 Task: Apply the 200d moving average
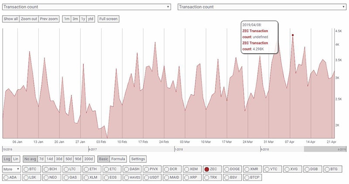click(89, 159)
